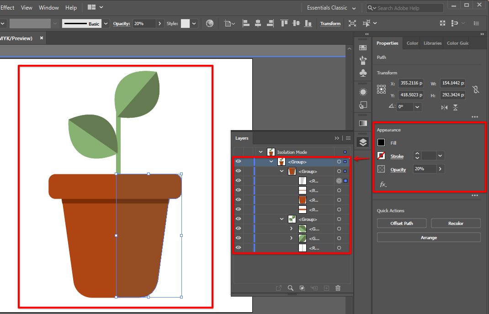Click the Offset Path button
489x314 pixels.
click(x=402, y=224)
